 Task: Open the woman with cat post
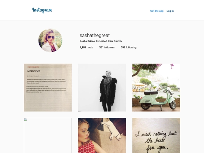click(x=102, y=136)
